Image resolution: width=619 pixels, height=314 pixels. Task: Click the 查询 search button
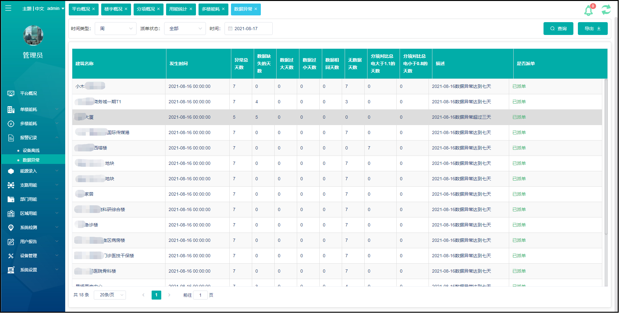tap(558, 29)
